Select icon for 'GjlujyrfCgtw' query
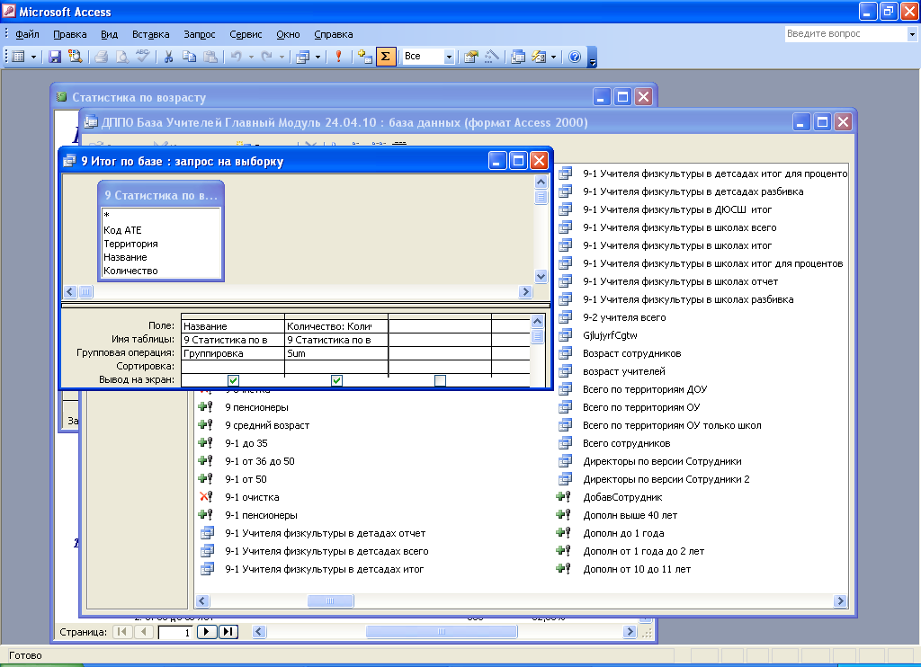This screenshot has height=667, width=921. click(x=565, y=336)
